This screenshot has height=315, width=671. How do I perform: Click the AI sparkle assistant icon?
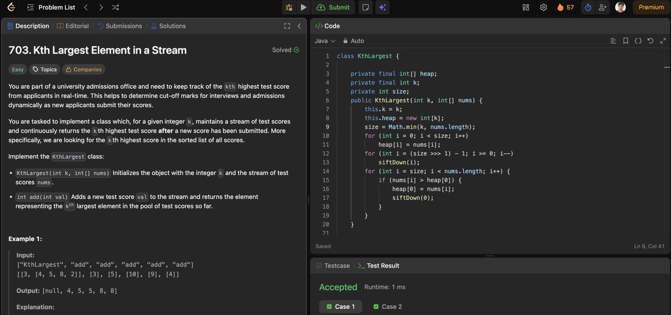click(382, 7)
